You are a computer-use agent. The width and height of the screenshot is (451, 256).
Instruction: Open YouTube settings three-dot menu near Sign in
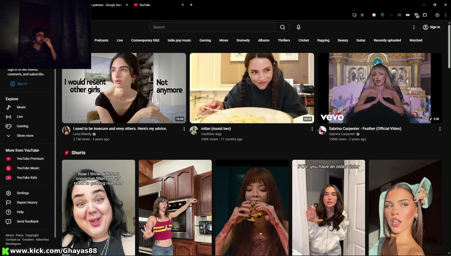point(414,27)
